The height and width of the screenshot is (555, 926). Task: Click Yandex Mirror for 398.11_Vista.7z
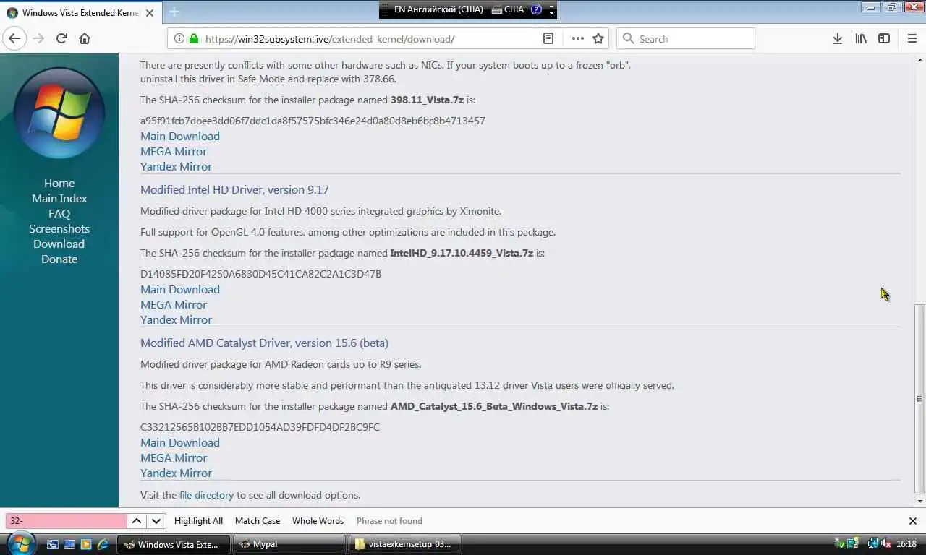pyautogui.click(x=176, y=167)
